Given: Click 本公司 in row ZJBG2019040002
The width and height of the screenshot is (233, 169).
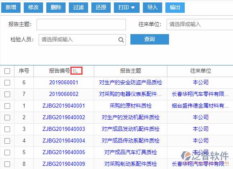Looking at the screenshot, I should pyautogui.click(x=201, y=117).
